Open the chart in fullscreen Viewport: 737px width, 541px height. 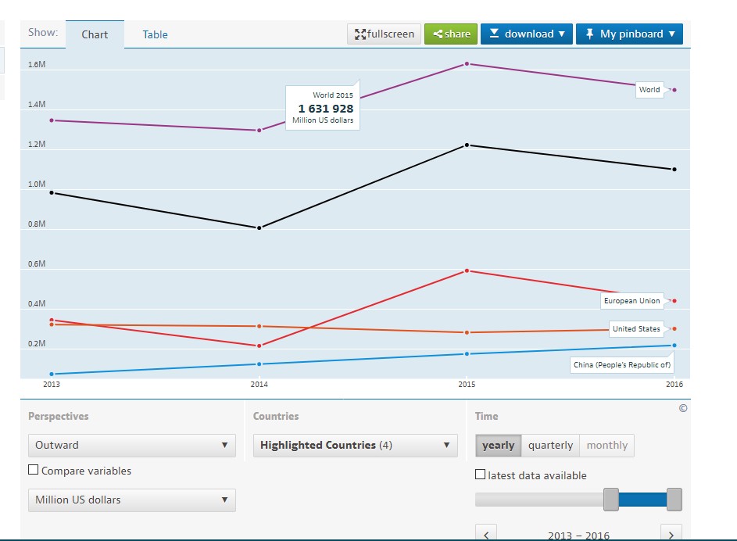[384, 34]
